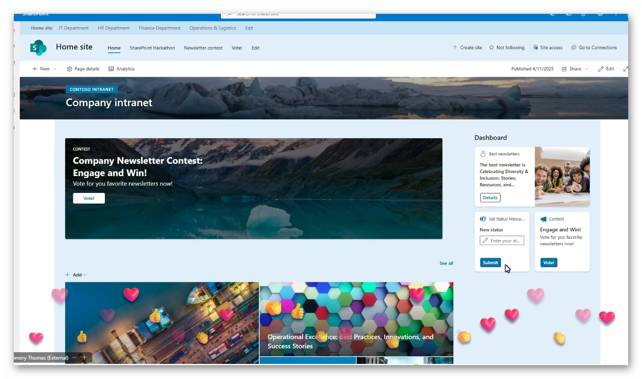Open SharePoint Hackathon navigation link
The width and height of the screenshot is (642, 379).
tap(152, 48)
